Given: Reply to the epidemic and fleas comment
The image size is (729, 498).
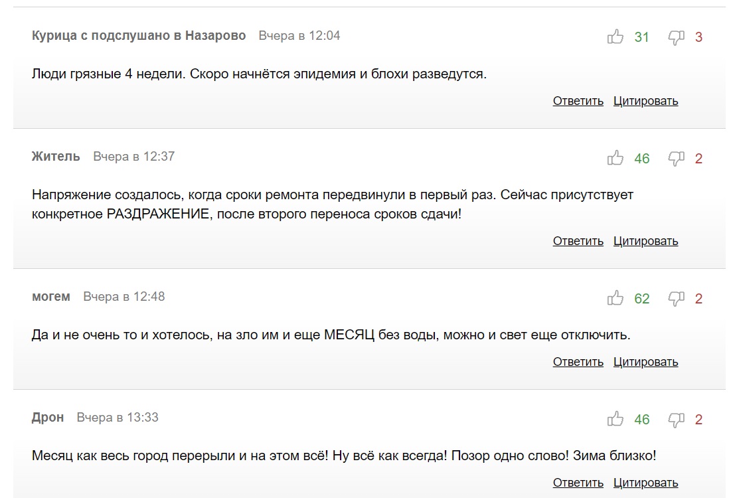Looking at the screenshot, I should 578,101.
